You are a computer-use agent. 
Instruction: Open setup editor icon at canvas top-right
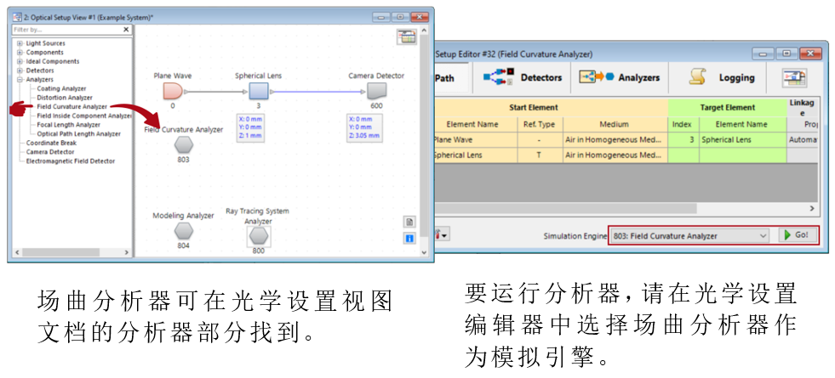click(406, 37)
